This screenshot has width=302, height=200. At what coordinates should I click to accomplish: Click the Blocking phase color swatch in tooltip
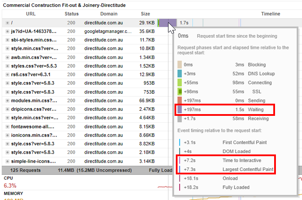(x=180, y=65)
